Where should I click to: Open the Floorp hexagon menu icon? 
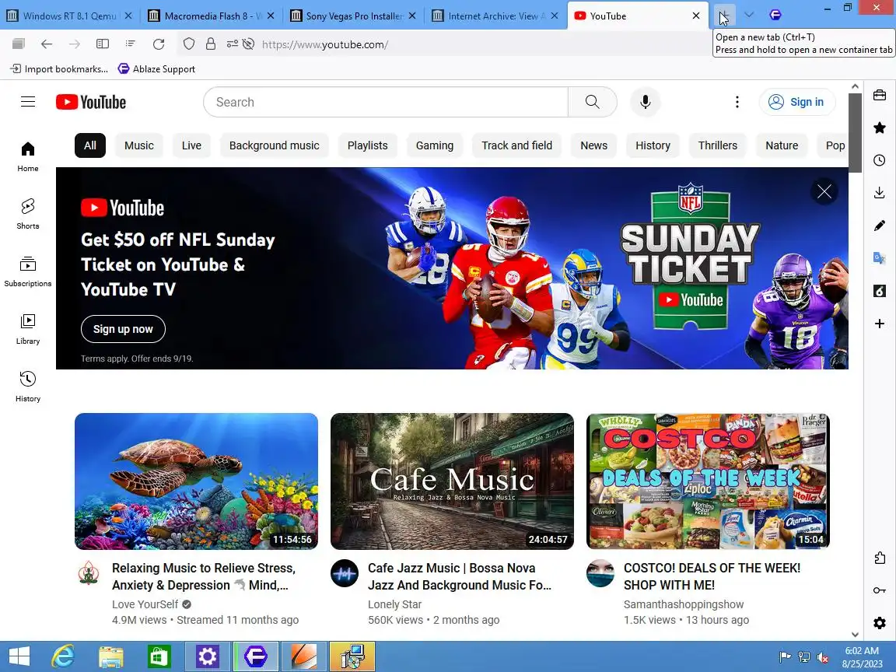click(x=775, y=16)
